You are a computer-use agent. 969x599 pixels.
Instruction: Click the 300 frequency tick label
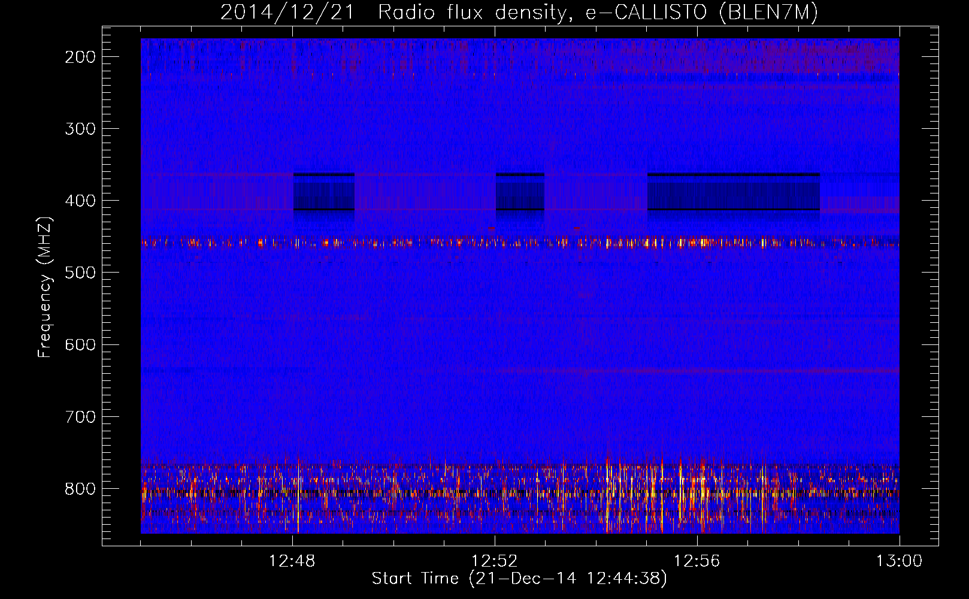coord(80,129)
